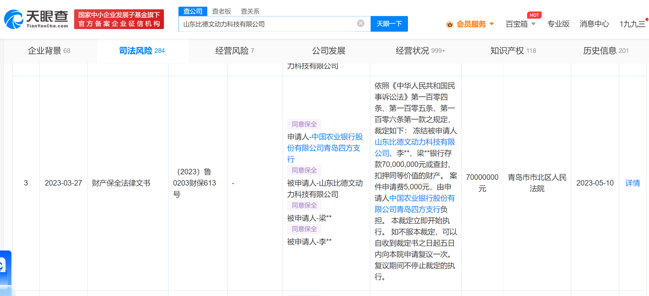Select the text 被申请人-梁**
Viewport: 649px width, 296px height.
[x=309, y=218]
